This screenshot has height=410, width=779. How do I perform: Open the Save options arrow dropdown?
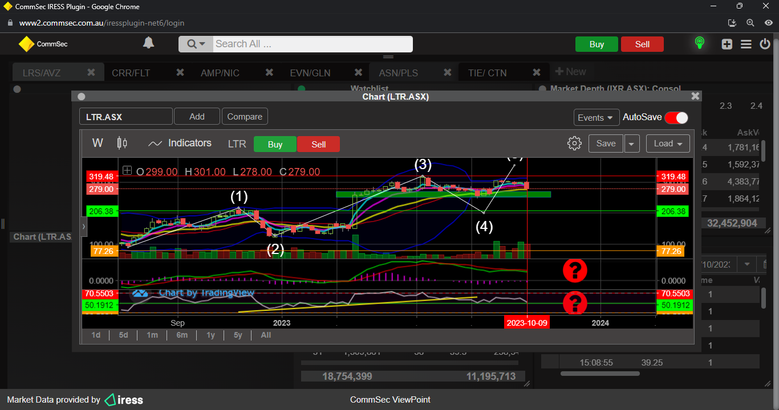632,143
